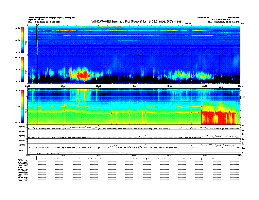Click the RAD1 vertical axis label
The image size is (259, 200).
tap(26, 72)
